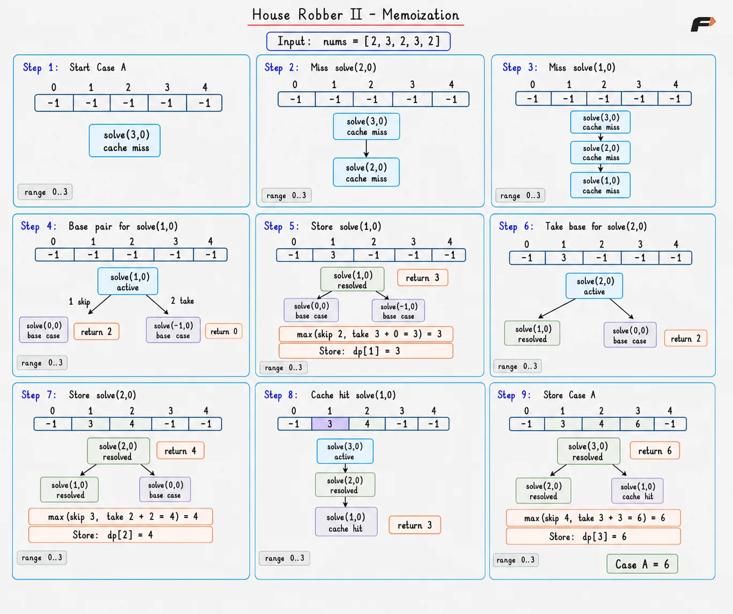This screenshot has width=733, height=614.
Task: Click the Step 9: Store Case A heading
Action: [x=546, y=395]
